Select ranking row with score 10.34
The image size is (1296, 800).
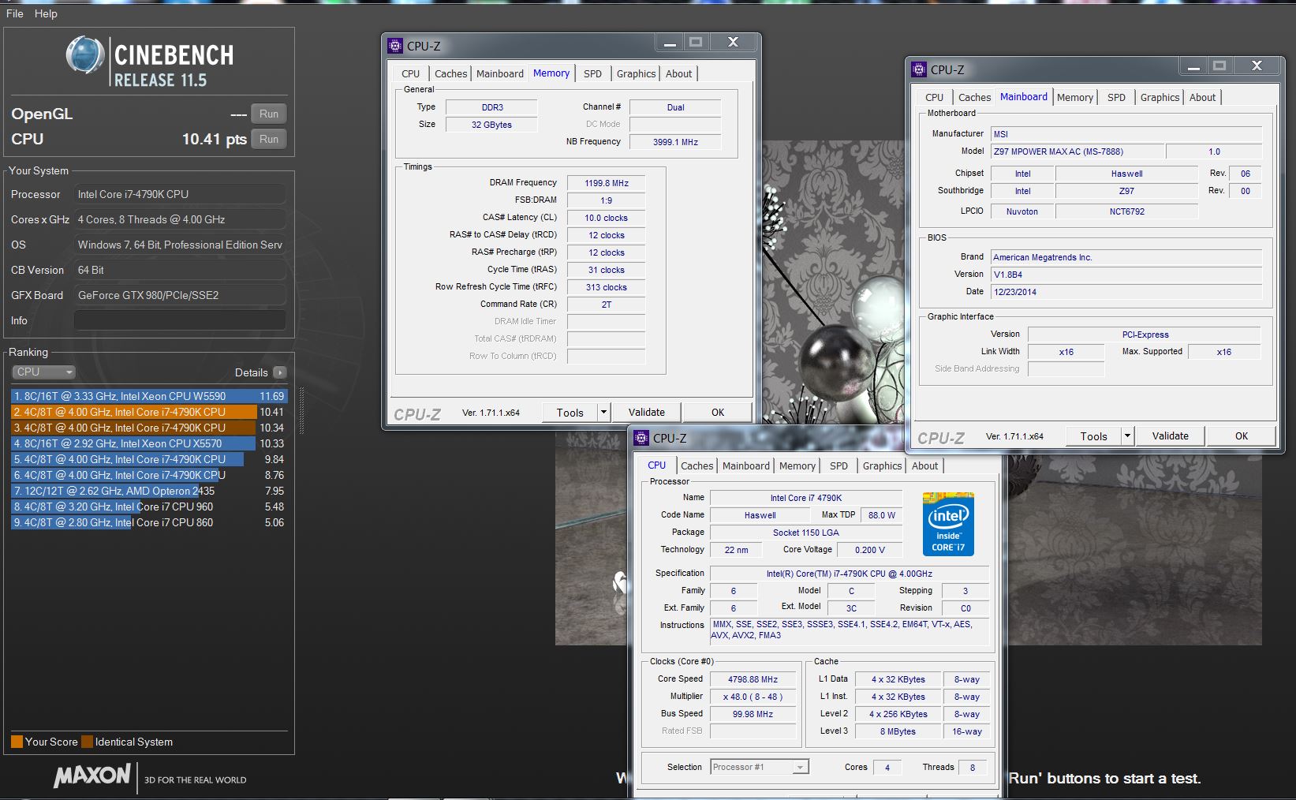coord(148,428)
